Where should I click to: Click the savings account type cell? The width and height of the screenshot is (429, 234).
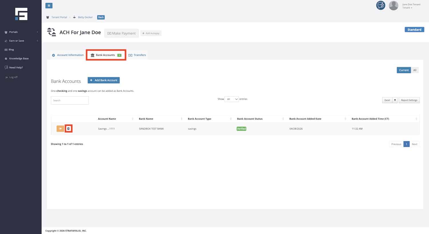coord(192,129)
